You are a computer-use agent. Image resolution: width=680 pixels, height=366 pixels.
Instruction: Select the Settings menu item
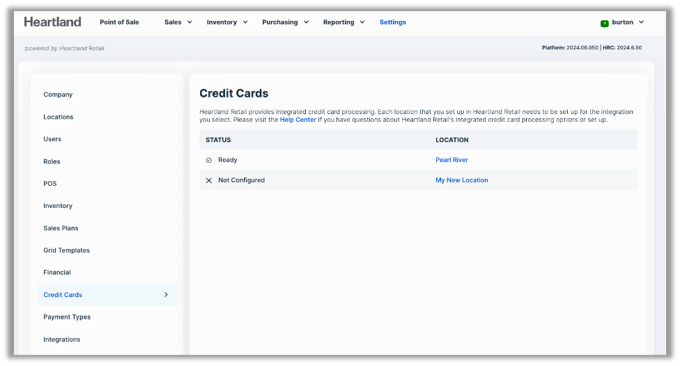point(393,22)
